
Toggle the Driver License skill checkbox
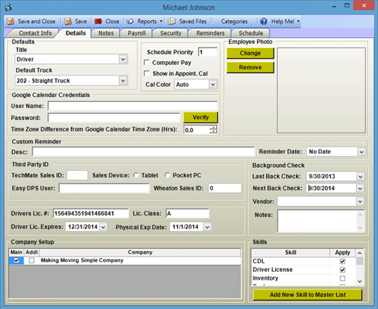(342, 270)
